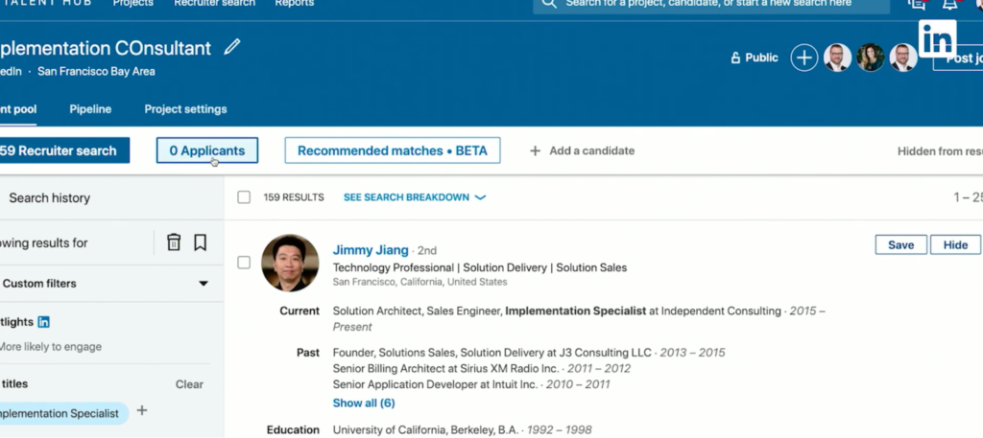Viewport: 983px width, 438px height.
Task: Expand See Search Breakdown chevron
Action: tap(480, 197)
